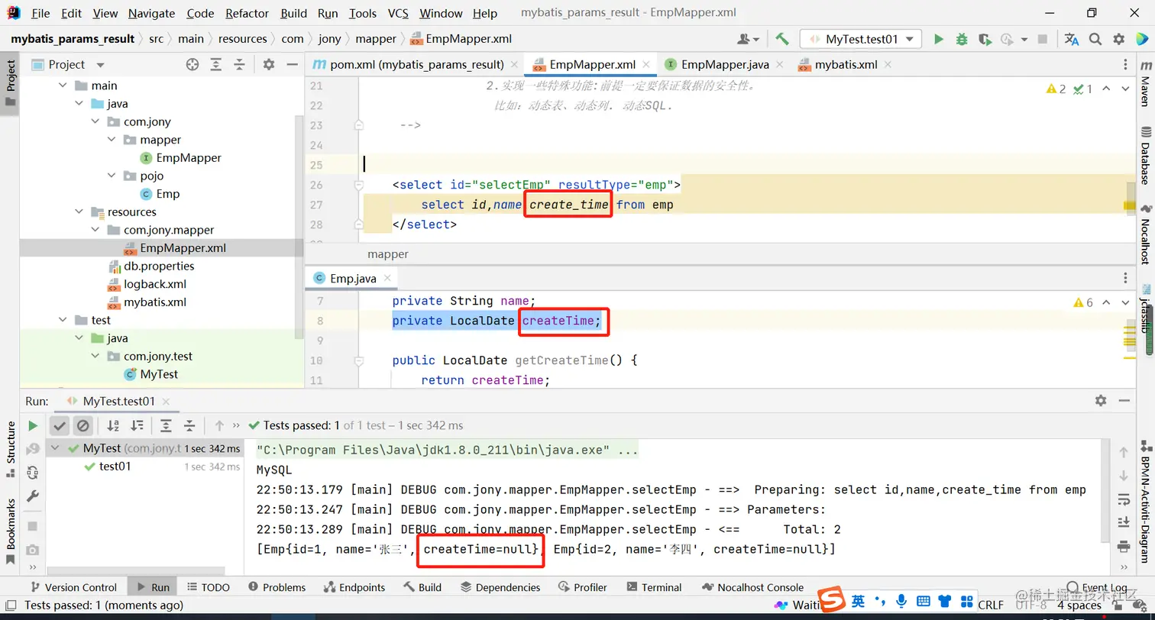Toggle alphabetical sorting of test results
Screen dimensions: 1155x620
[x=113, y=425]
